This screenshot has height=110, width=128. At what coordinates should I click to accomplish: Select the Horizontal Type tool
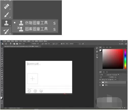[2, 83]
